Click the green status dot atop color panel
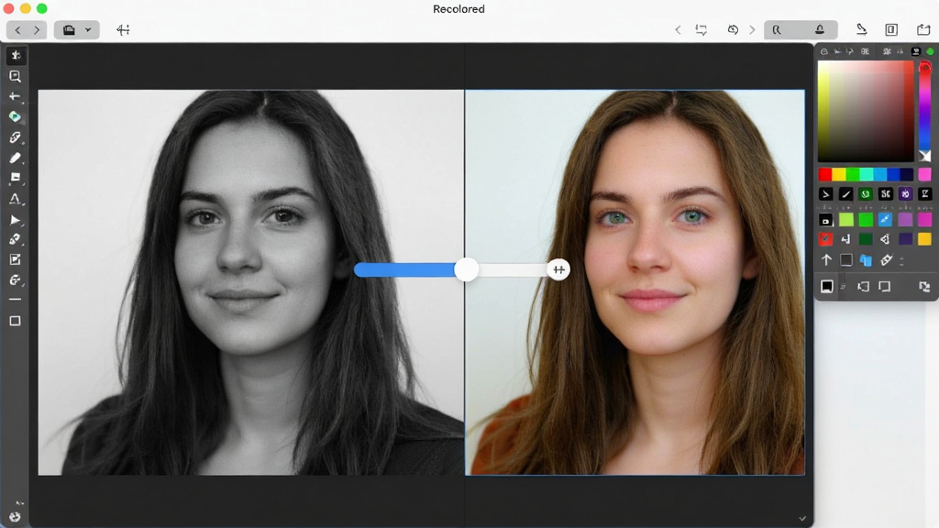The height and width of the screenshot is (528, 939). [930, 52]
